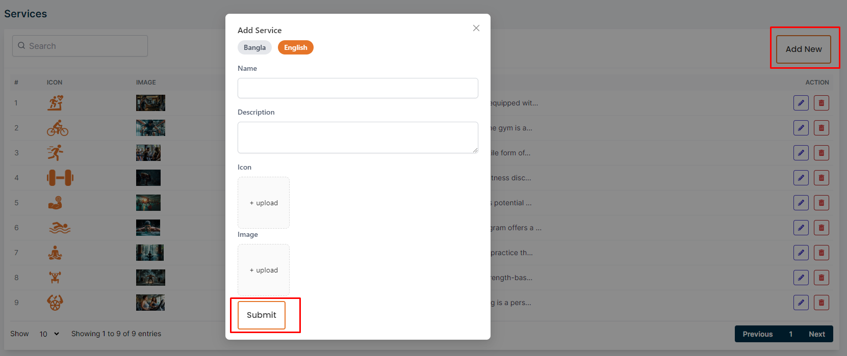Click the swimming icon in row 6
This screenshot has height=356, width=847.
[60, 228]
